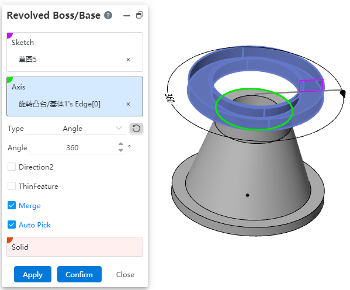The height and width of the screenshot is (290, 350).
Task: Focus the Angle value field showing 360
Action: [72, 148]
